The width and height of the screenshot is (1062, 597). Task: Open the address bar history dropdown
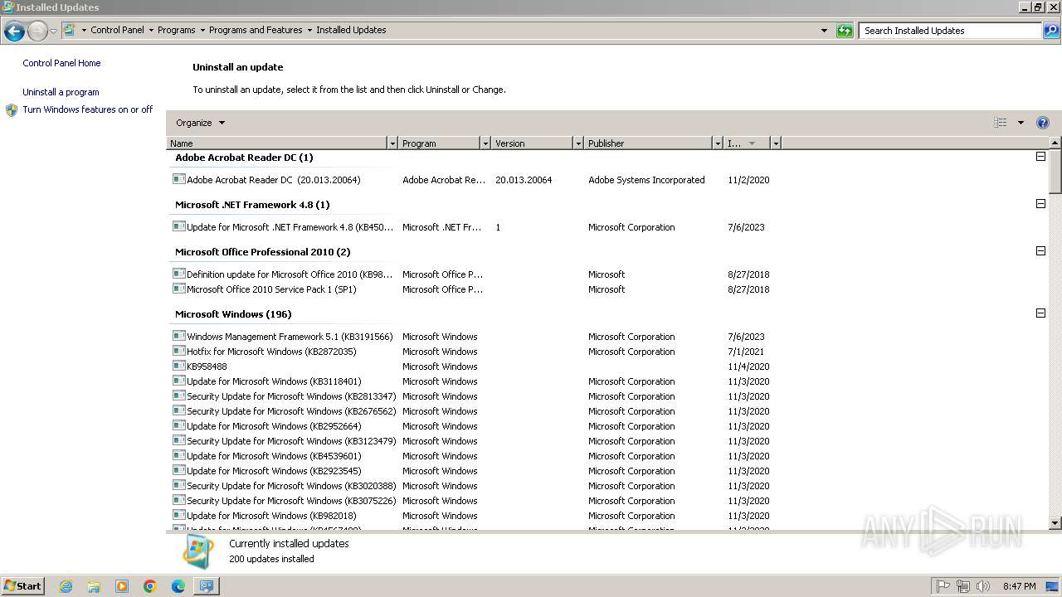tap(824, 31)
